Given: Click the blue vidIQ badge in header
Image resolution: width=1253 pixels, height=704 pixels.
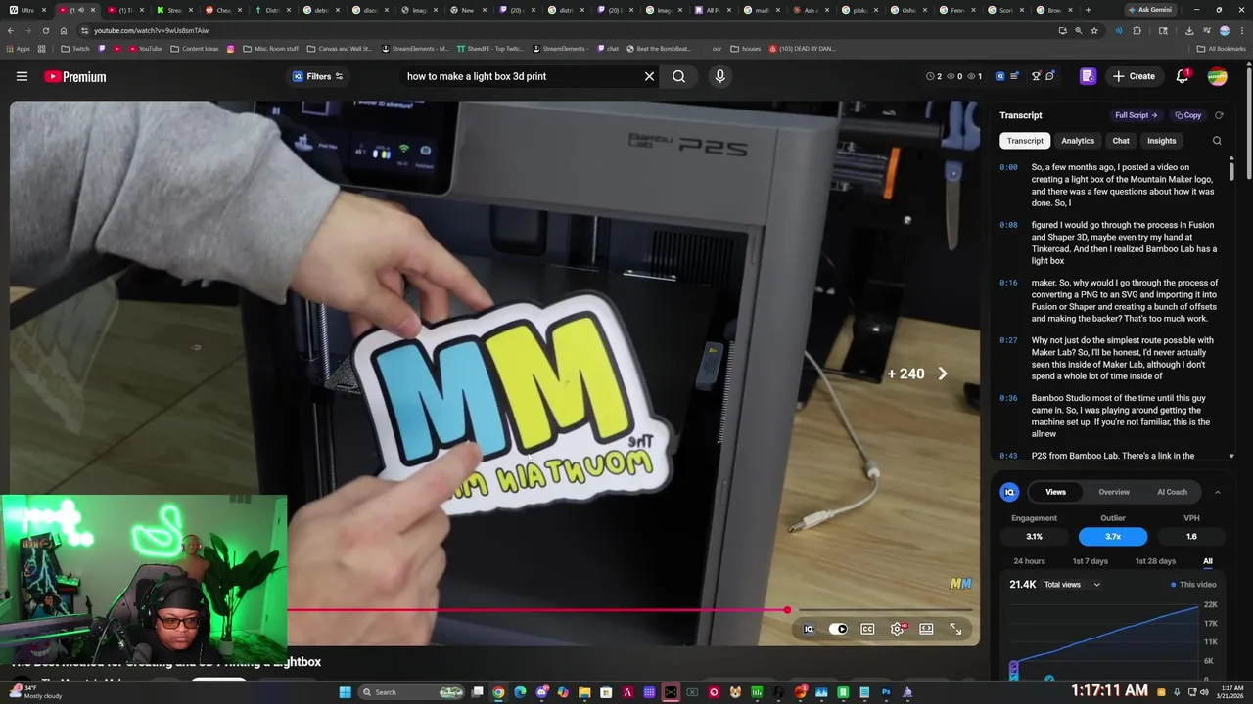Looking at the screenshot, I should (1000, 76).
